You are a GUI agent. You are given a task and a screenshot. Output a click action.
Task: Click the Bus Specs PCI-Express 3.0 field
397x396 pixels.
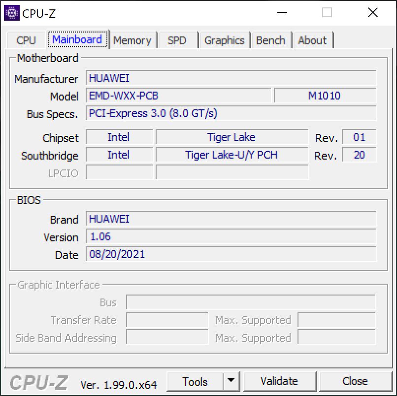[x=231, y=113]
